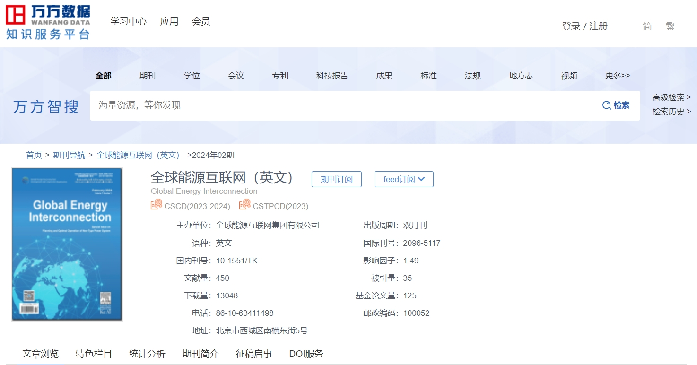Click the English subtitle Global Energy Interconnection

[204, 191]
